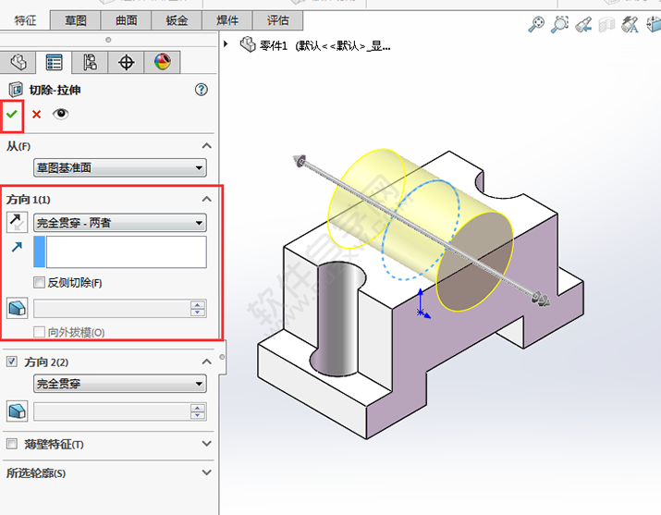This screenshot has width=661, height=515.
Task: Open the 草图基准面 dropdown
Action: click(x=120, y=167)
